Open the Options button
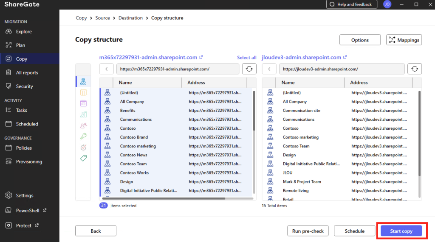The width and height of the screenshot is (435, 242). coord(360,40)
